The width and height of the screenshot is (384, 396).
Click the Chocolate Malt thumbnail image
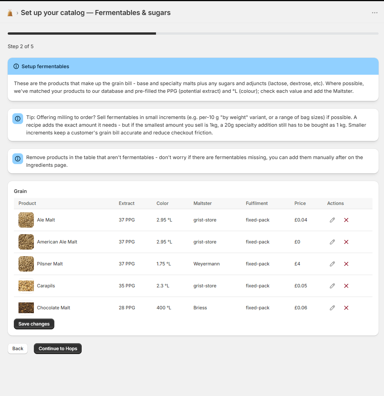point(26,308)
